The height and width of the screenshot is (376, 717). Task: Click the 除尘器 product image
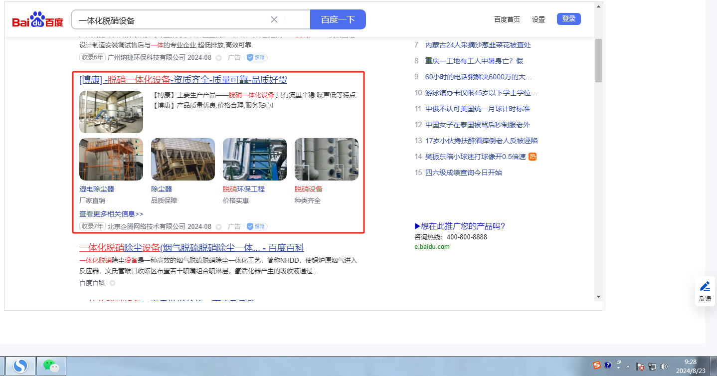click(x=183, y=159)
